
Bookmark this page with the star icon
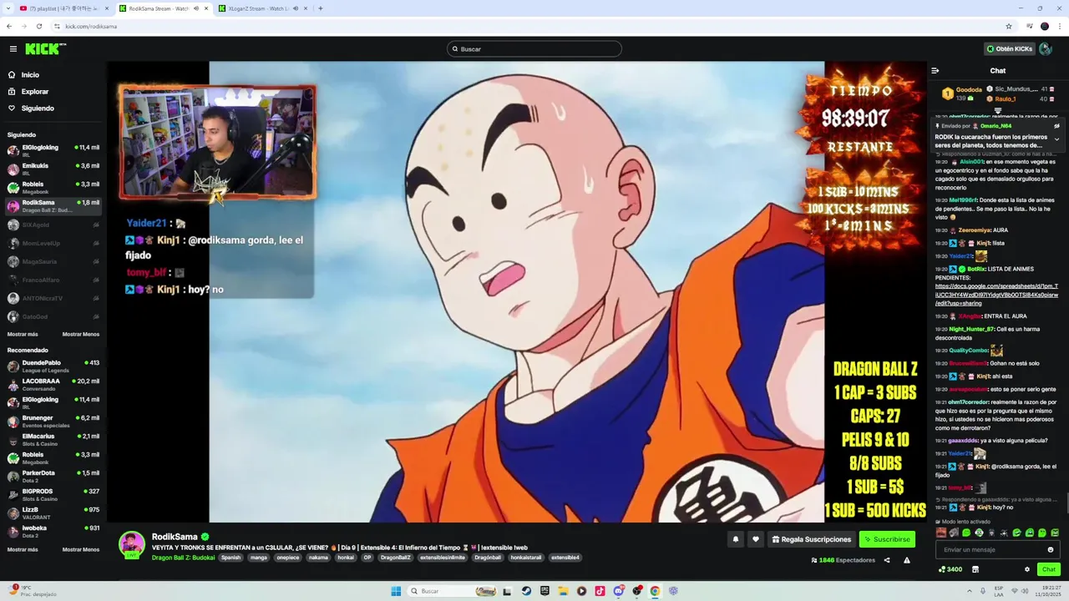click(1008, 26)
